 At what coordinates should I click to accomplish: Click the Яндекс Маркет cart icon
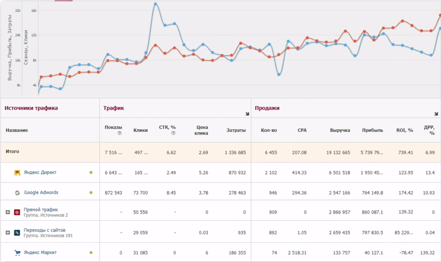tap(17, 253)
